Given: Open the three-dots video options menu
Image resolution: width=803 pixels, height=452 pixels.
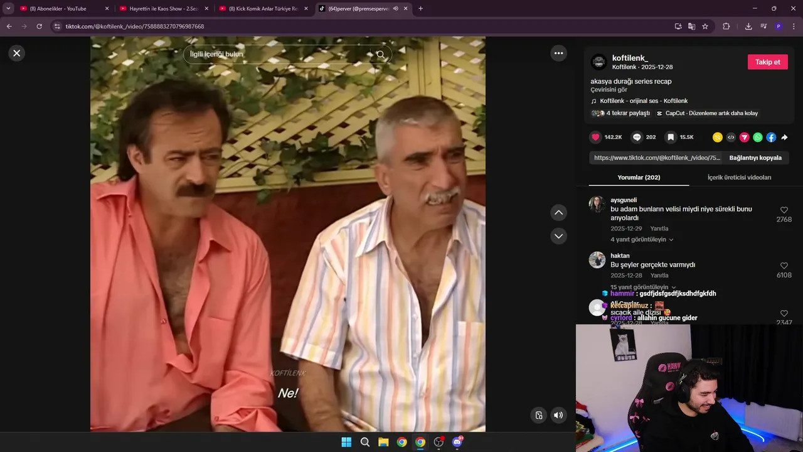Looking at the screenshot, I should (558, 53).
